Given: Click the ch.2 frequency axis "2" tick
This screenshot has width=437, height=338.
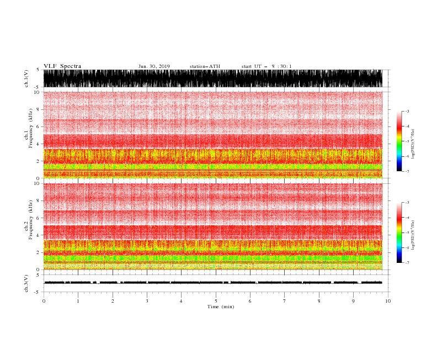Looking at the screenshot, I should (x=39, y=252).
